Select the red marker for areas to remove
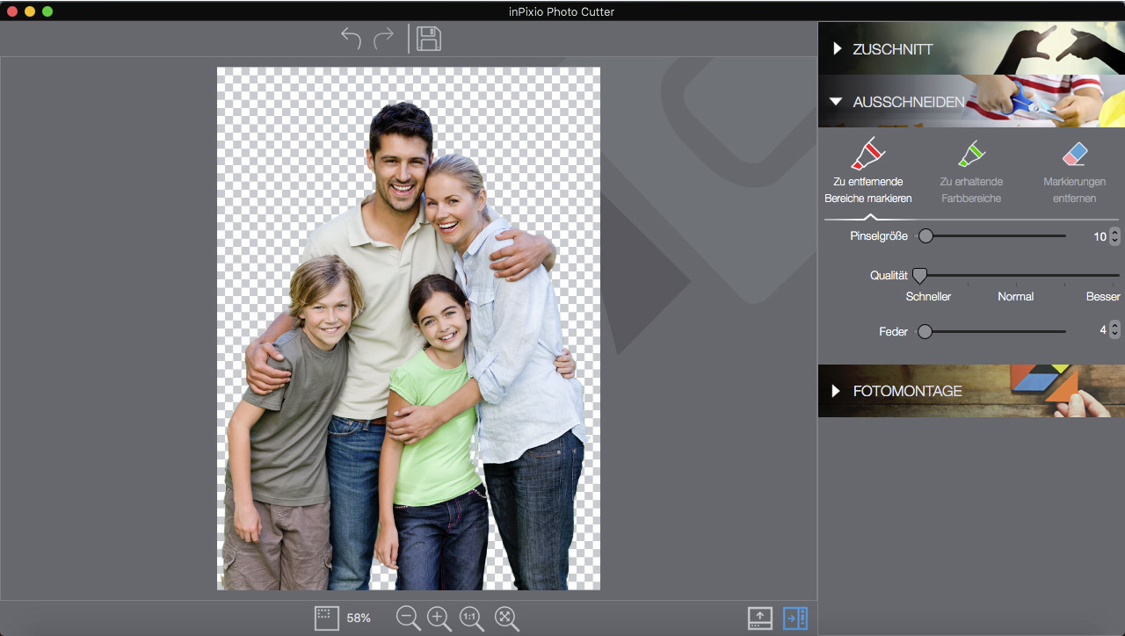The image size is (1125, 636). (868, 153)
